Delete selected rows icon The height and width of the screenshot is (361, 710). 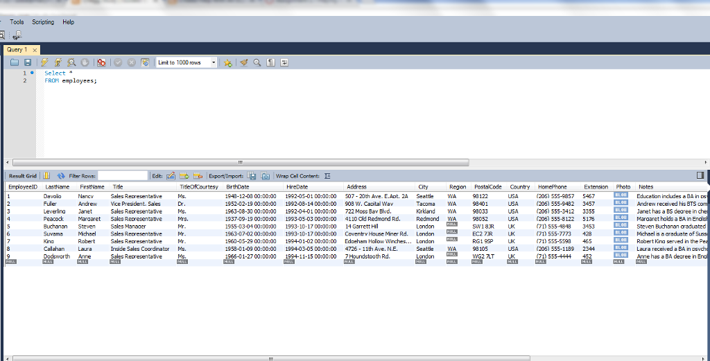click(x=198, y=176)
